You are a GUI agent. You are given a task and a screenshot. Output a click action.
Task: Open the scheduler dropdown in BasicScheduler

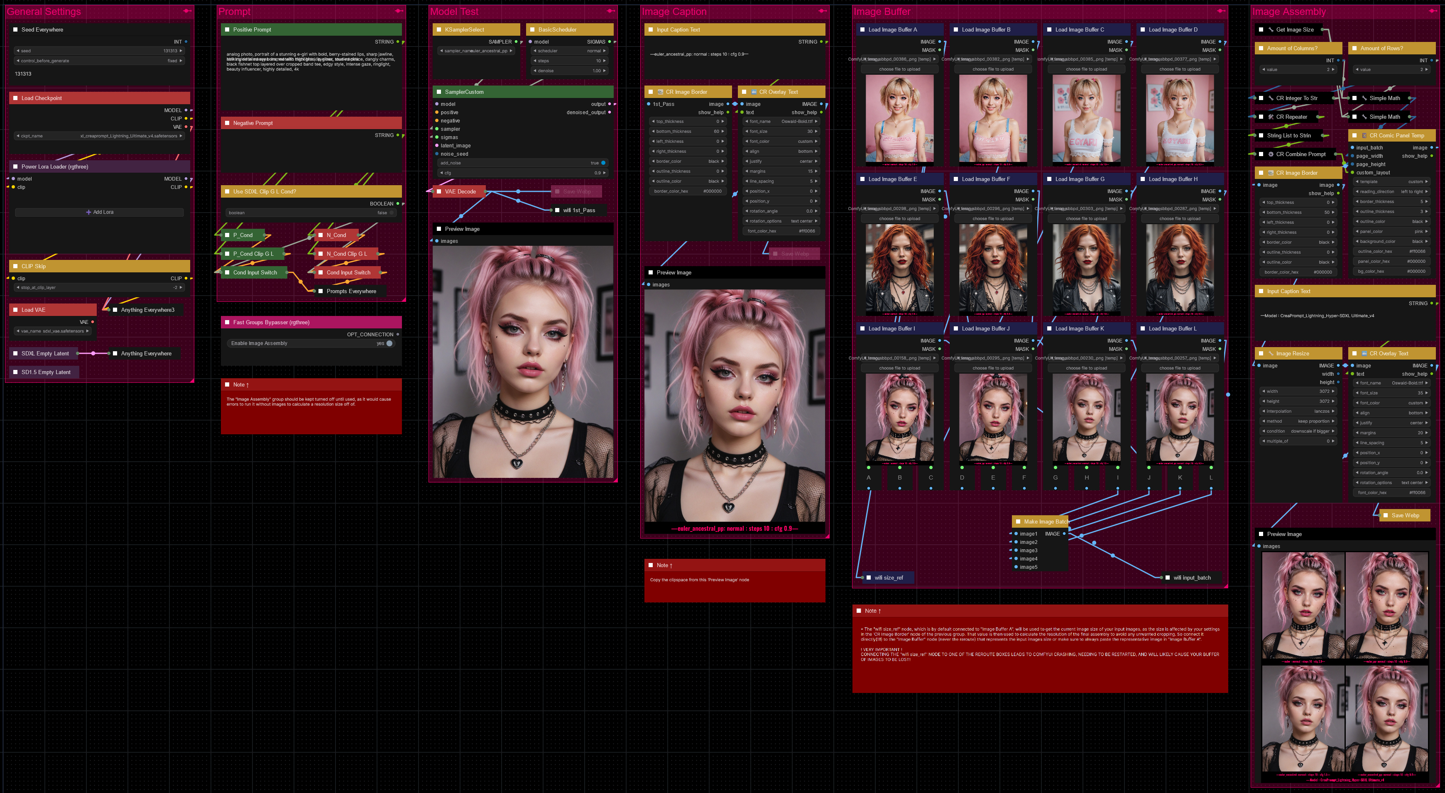click(569, 51)
